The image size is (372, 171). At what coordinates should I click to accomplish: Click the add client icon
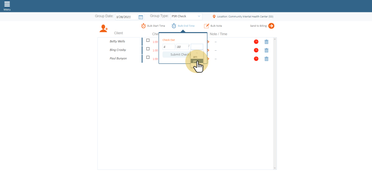[x=103, y=28]
